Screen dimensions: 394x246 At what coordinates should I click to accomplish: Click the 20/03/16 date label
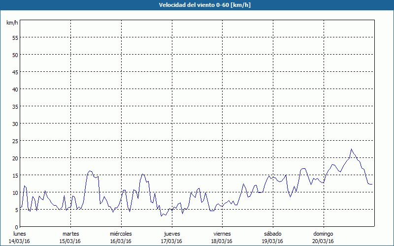tap(323, 241)
